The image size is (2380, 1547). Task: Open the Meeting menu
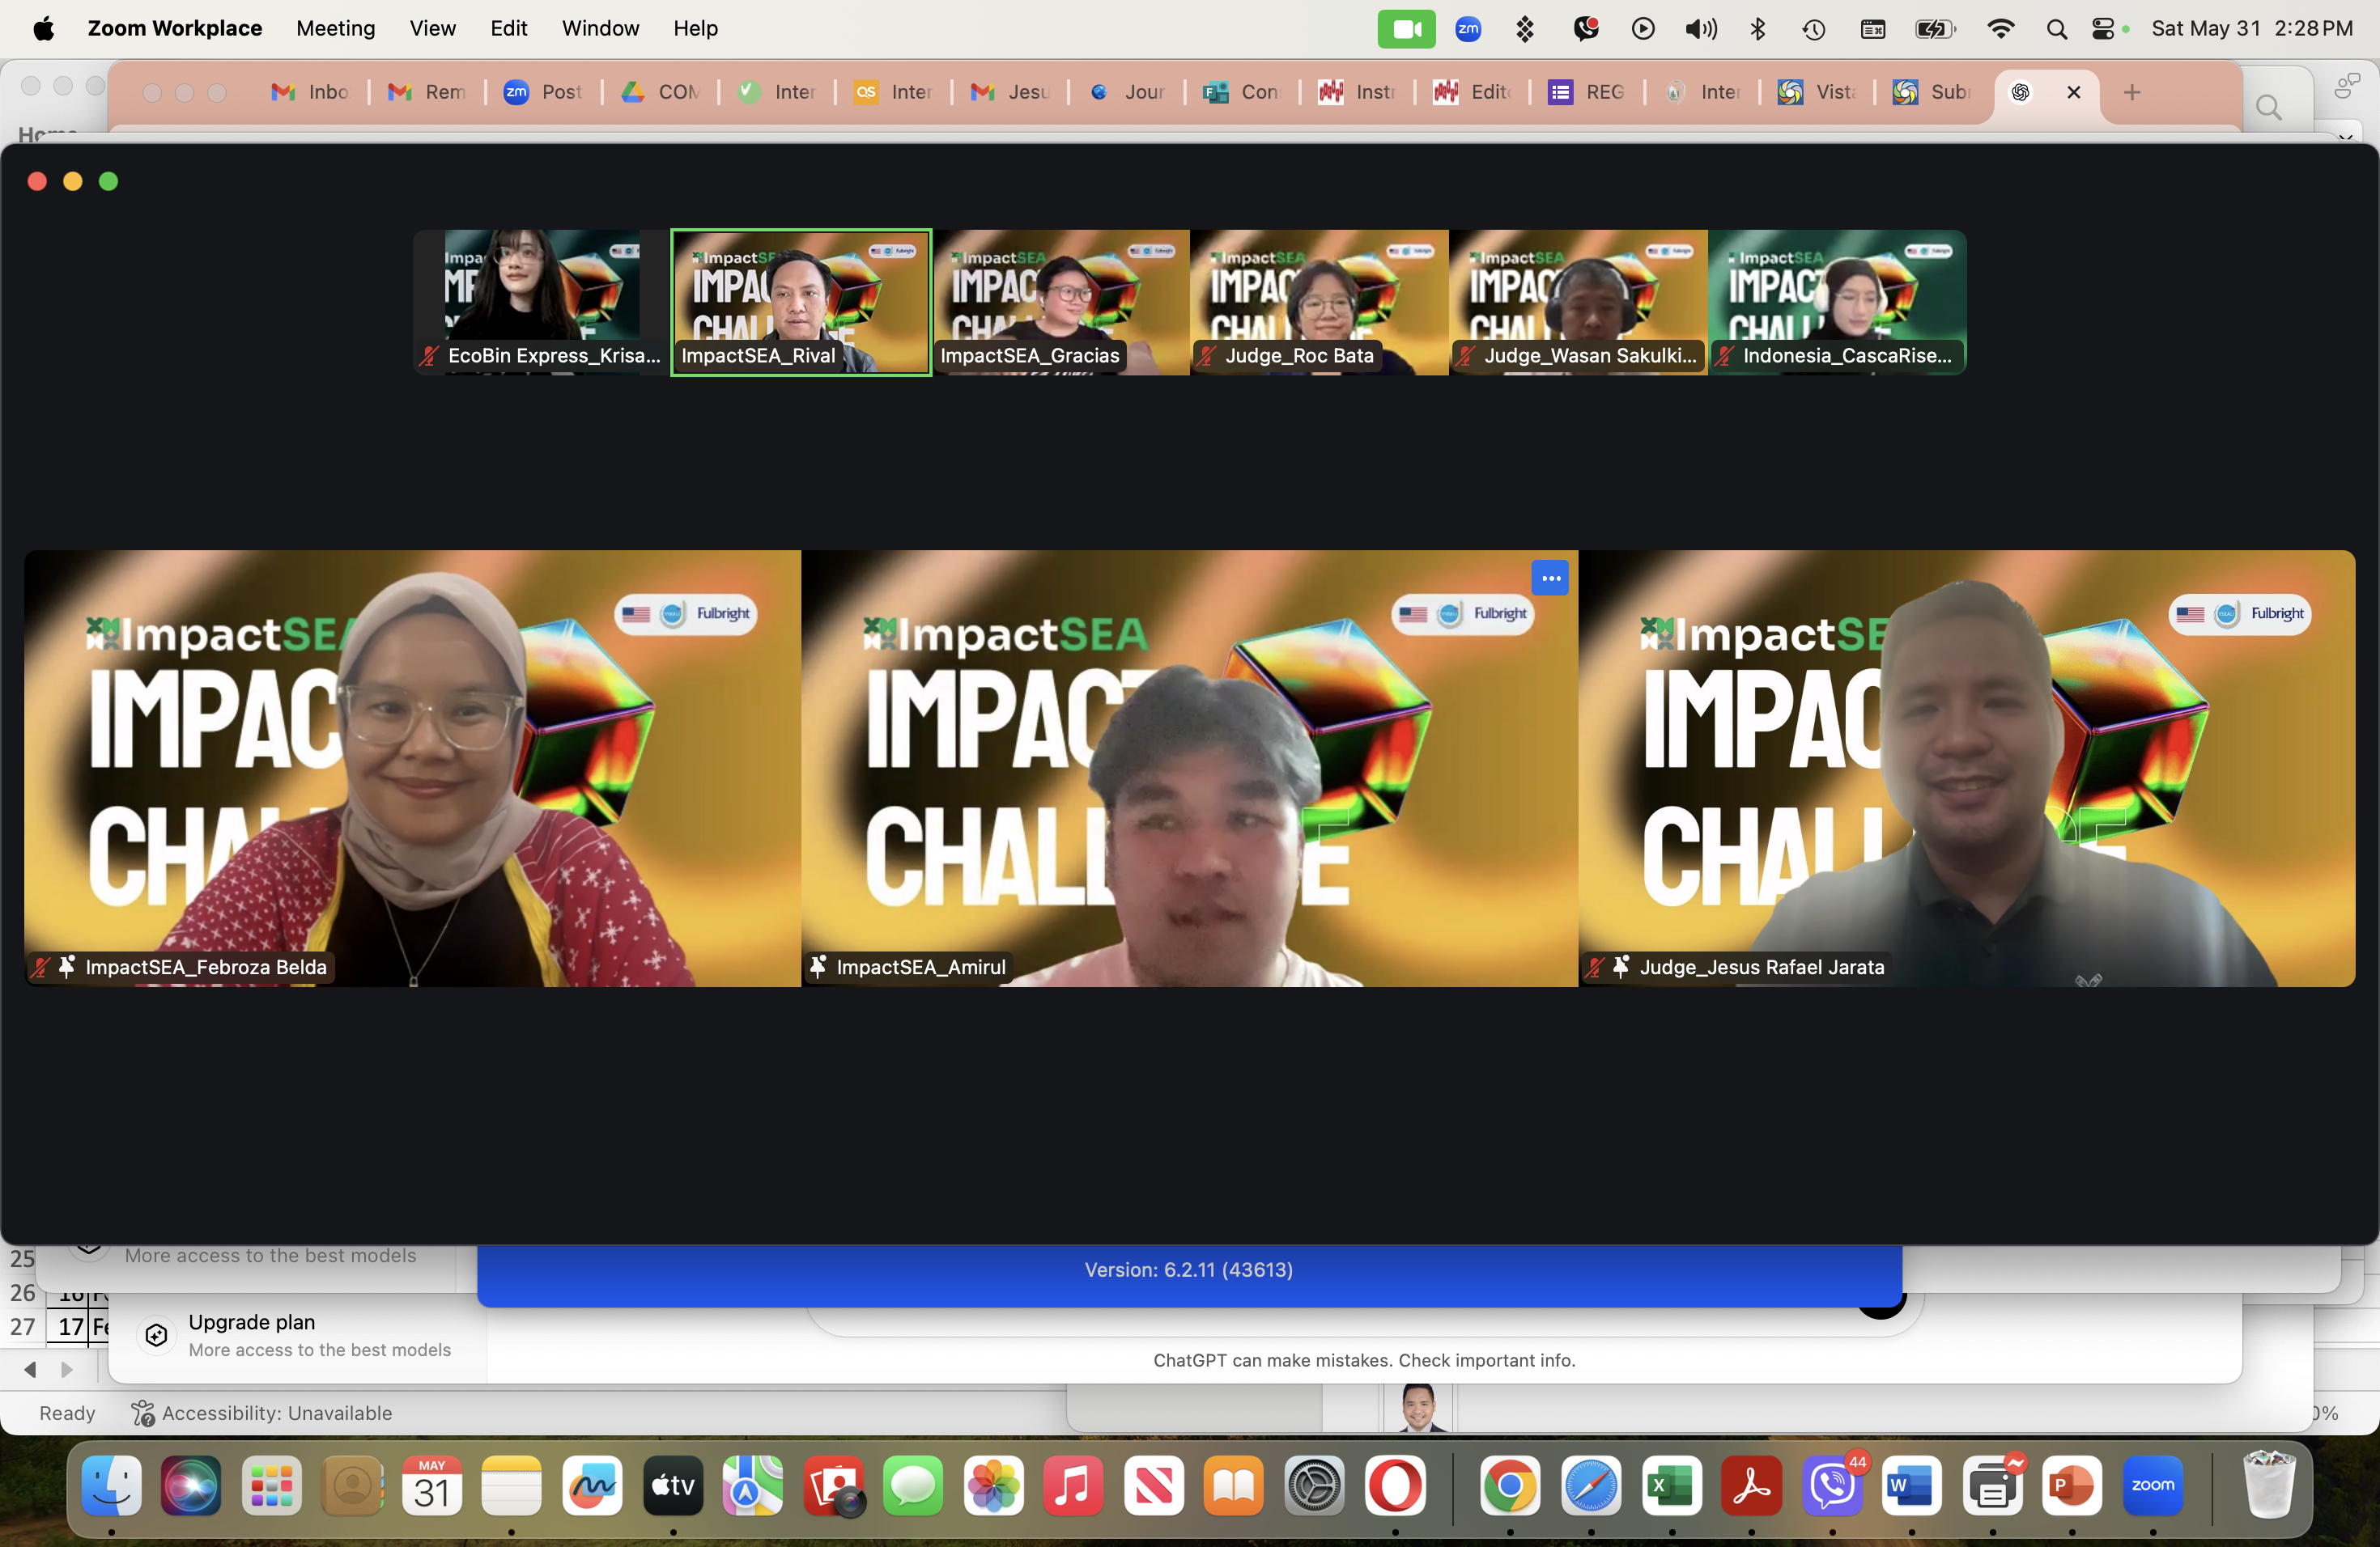(x=336, y=29)
